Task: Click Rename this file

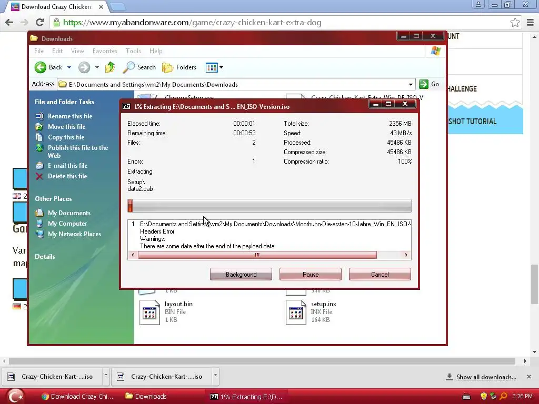Action: [x=70, y=116]
